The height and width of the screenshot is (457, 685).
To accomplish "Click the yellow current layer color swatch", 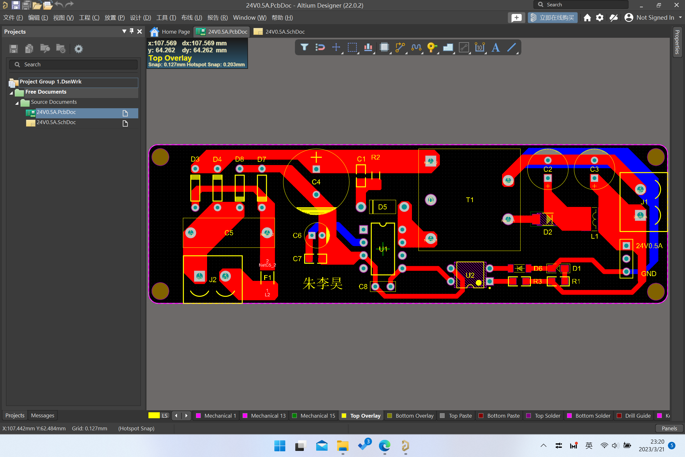I will (x=154, y=415).
